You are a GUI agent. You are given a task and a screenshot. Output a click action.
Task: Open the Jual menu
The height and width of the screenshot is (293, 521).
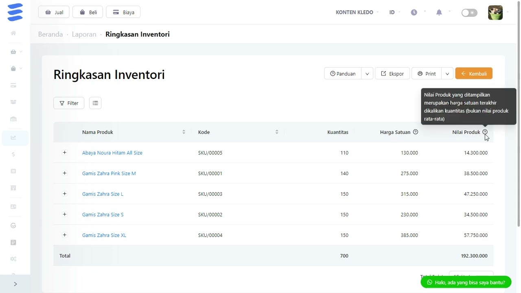click(x=54, y=12)
